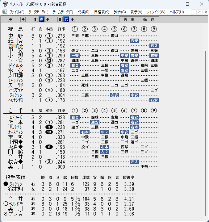Click the up arrow beside 岩 icon

pos(60,19)
